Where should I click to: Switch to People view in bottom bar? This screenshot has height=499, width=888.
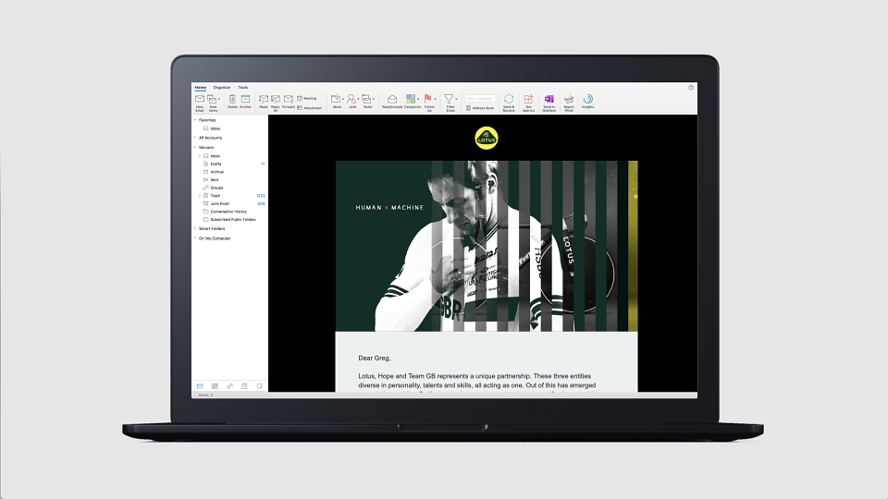click(x=229, y=386)
